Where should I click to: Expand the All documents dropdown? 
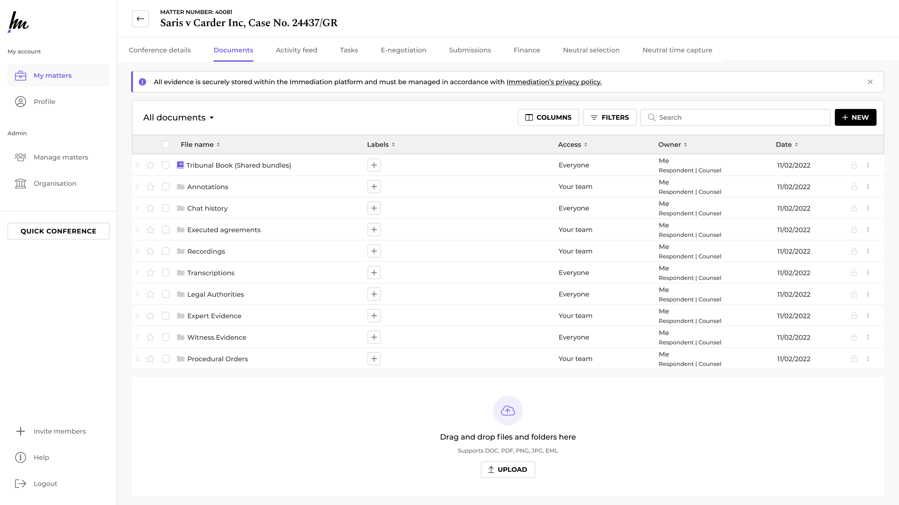(x=178, y=118)
